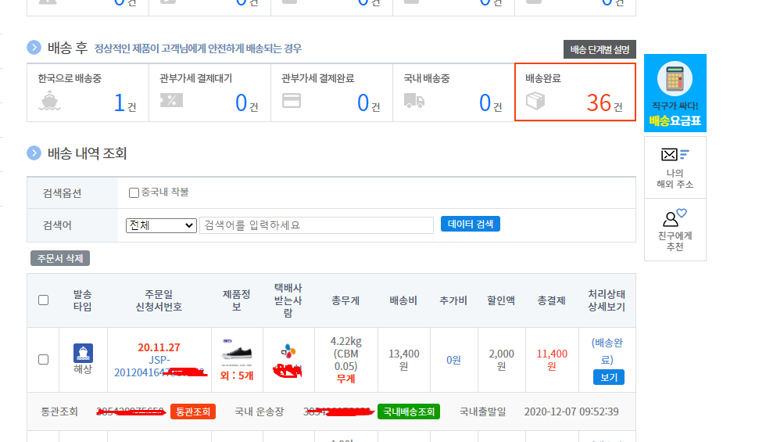Click the (배송완료) status link
Viewport: 766px width, 442px height.
point(607,351)
